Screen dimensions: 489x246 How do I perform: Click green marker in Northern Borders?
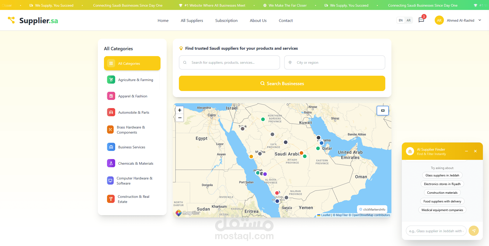[263, 119]
